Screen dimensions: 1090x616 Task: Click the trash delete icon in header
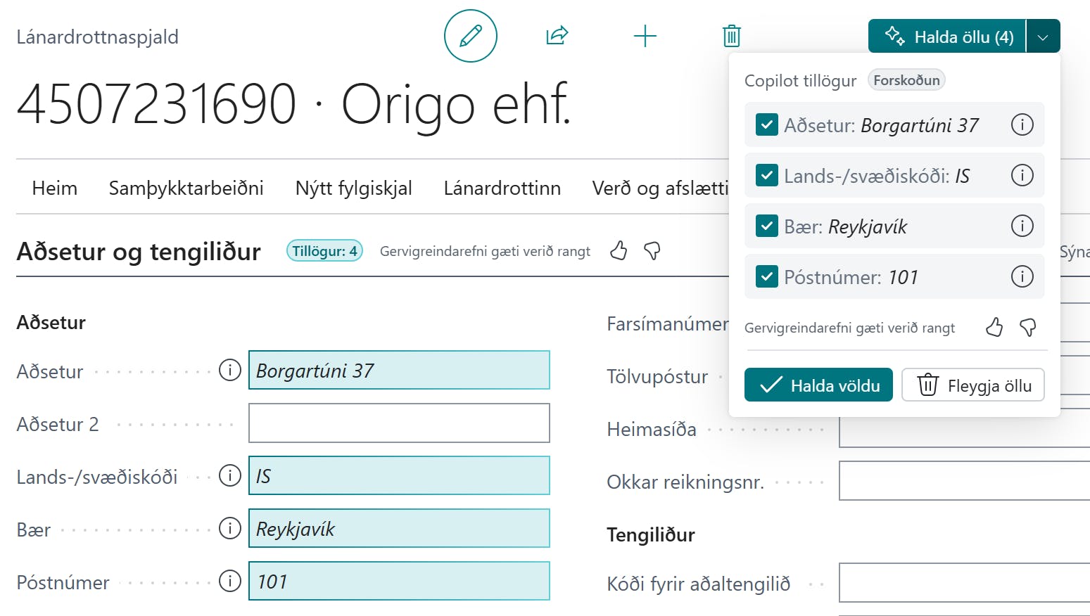(732, 36)
